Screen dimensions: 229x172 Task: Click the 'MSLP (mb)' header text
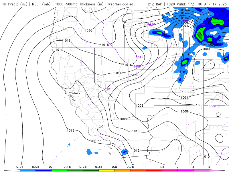[41, 4]
